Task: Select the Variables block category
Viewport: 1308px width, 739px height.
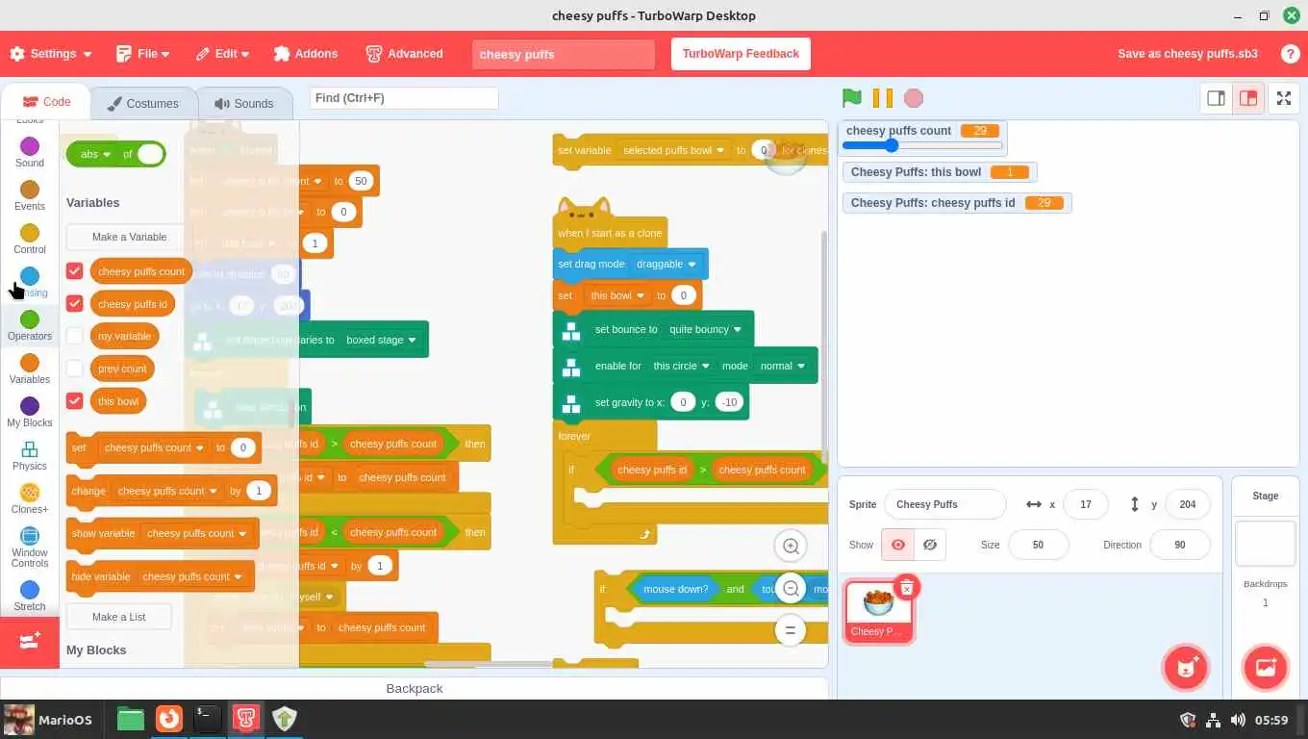Action: coord(30,369)
